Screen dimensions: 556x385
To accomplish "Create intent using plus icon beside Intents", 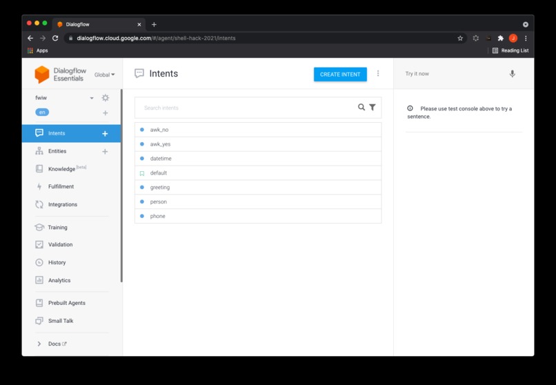I will click(105, 134).
